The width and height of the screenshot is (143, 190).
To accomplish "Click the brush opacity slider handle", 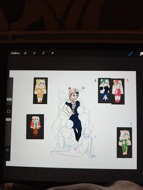I will pyautogui.click(x=8, y=120).
